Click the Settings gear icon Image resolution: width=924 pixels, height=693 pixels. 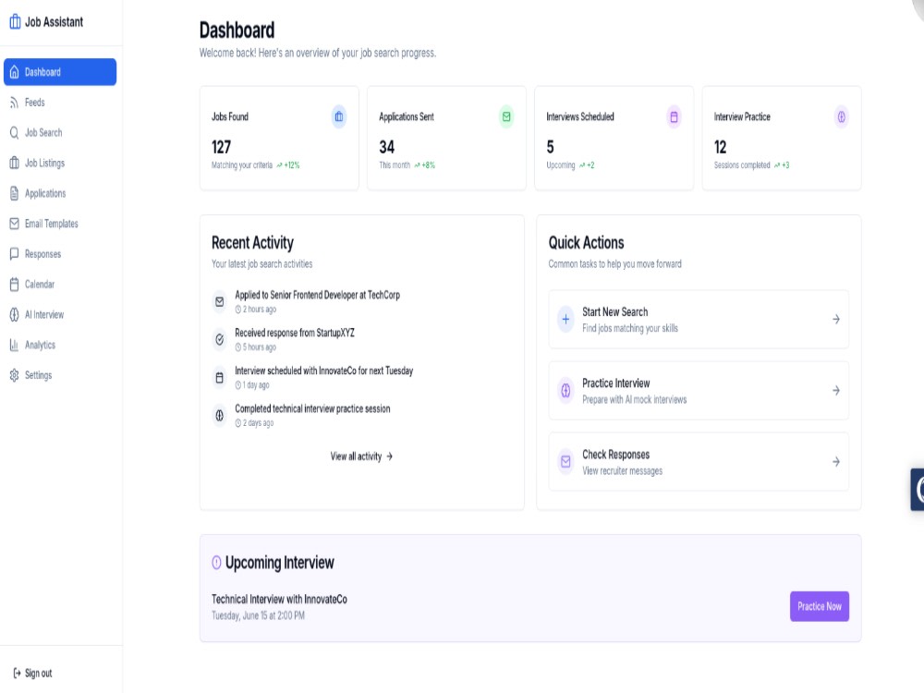[x=14, y=375]
